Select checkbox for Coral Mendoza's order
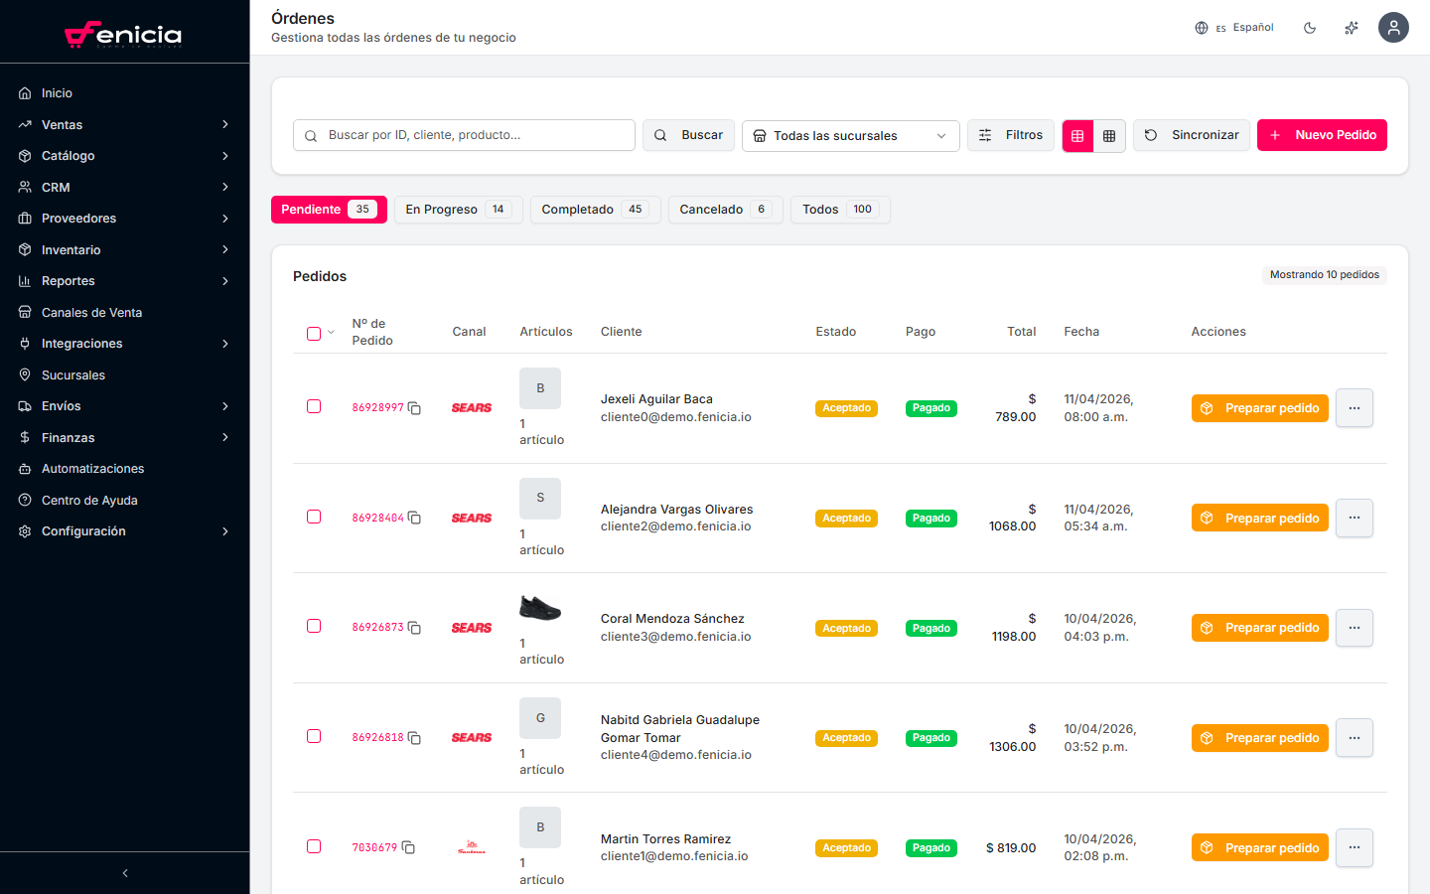 click(314, 626)
